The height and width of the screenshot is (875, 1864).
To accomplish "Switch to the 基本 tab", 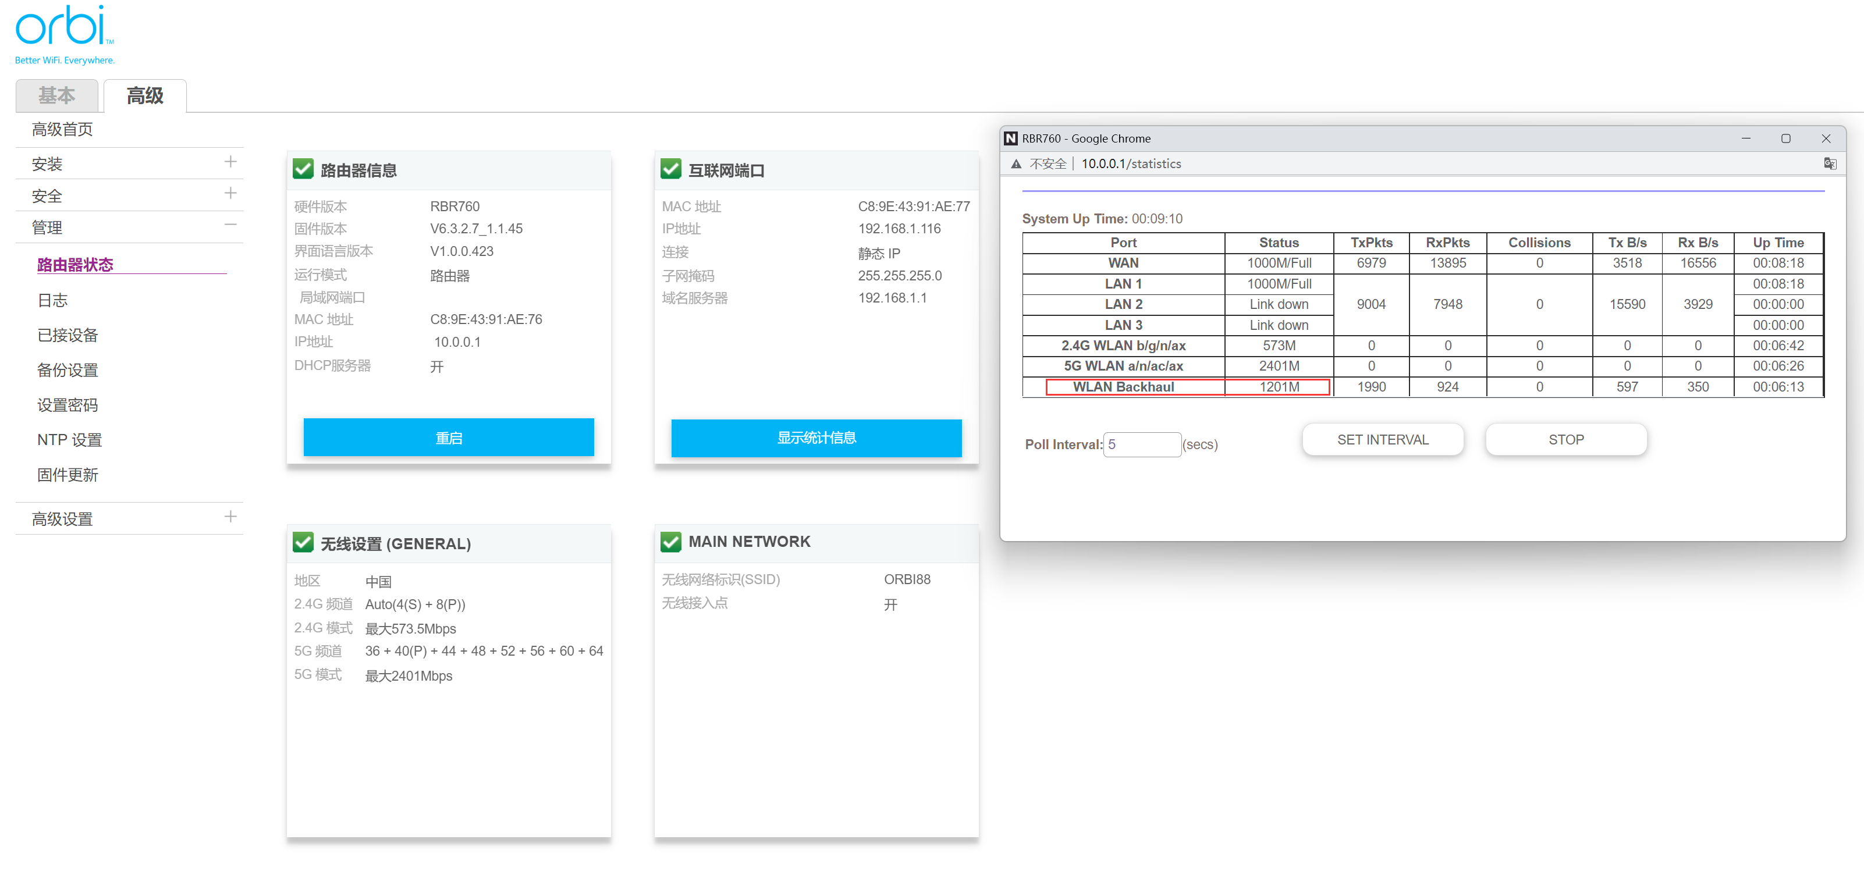I will [56, 95].
